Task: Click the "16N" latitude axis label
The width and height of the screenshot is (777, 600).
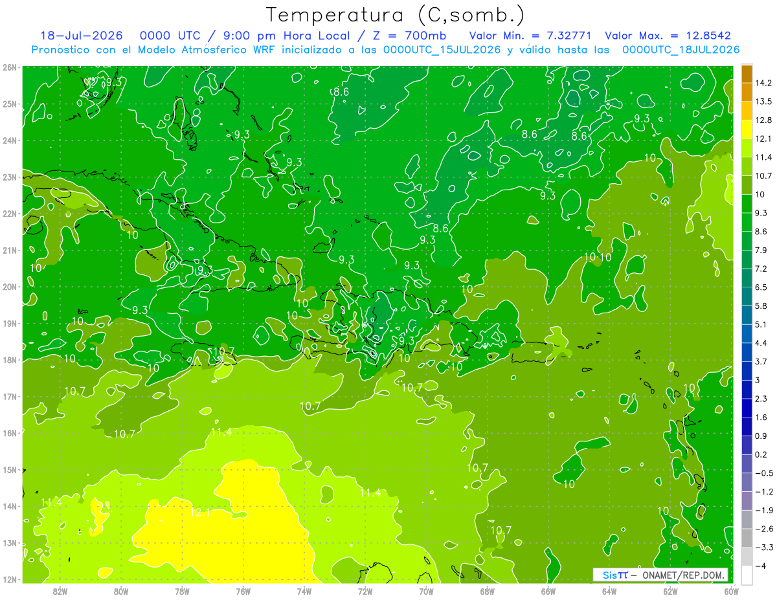Action: pyautogui.click(x=9, y=433)
